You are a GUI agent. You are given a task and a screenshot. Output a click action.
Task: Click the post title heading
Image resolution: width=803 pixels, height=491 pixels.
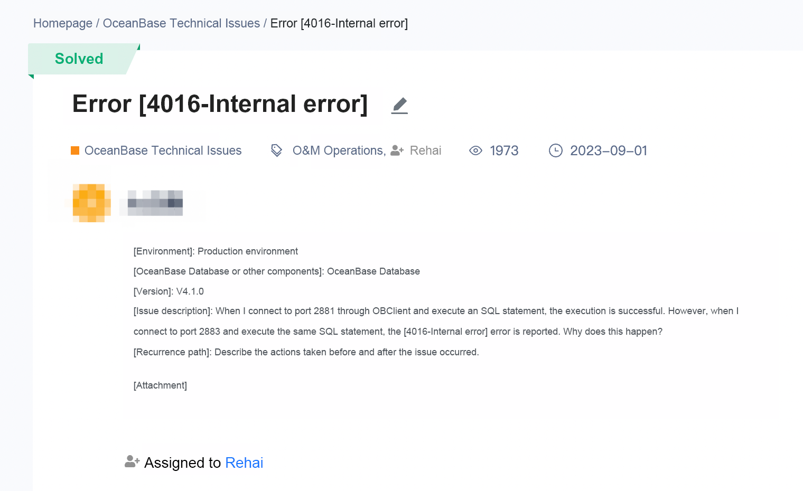[220, 104]
